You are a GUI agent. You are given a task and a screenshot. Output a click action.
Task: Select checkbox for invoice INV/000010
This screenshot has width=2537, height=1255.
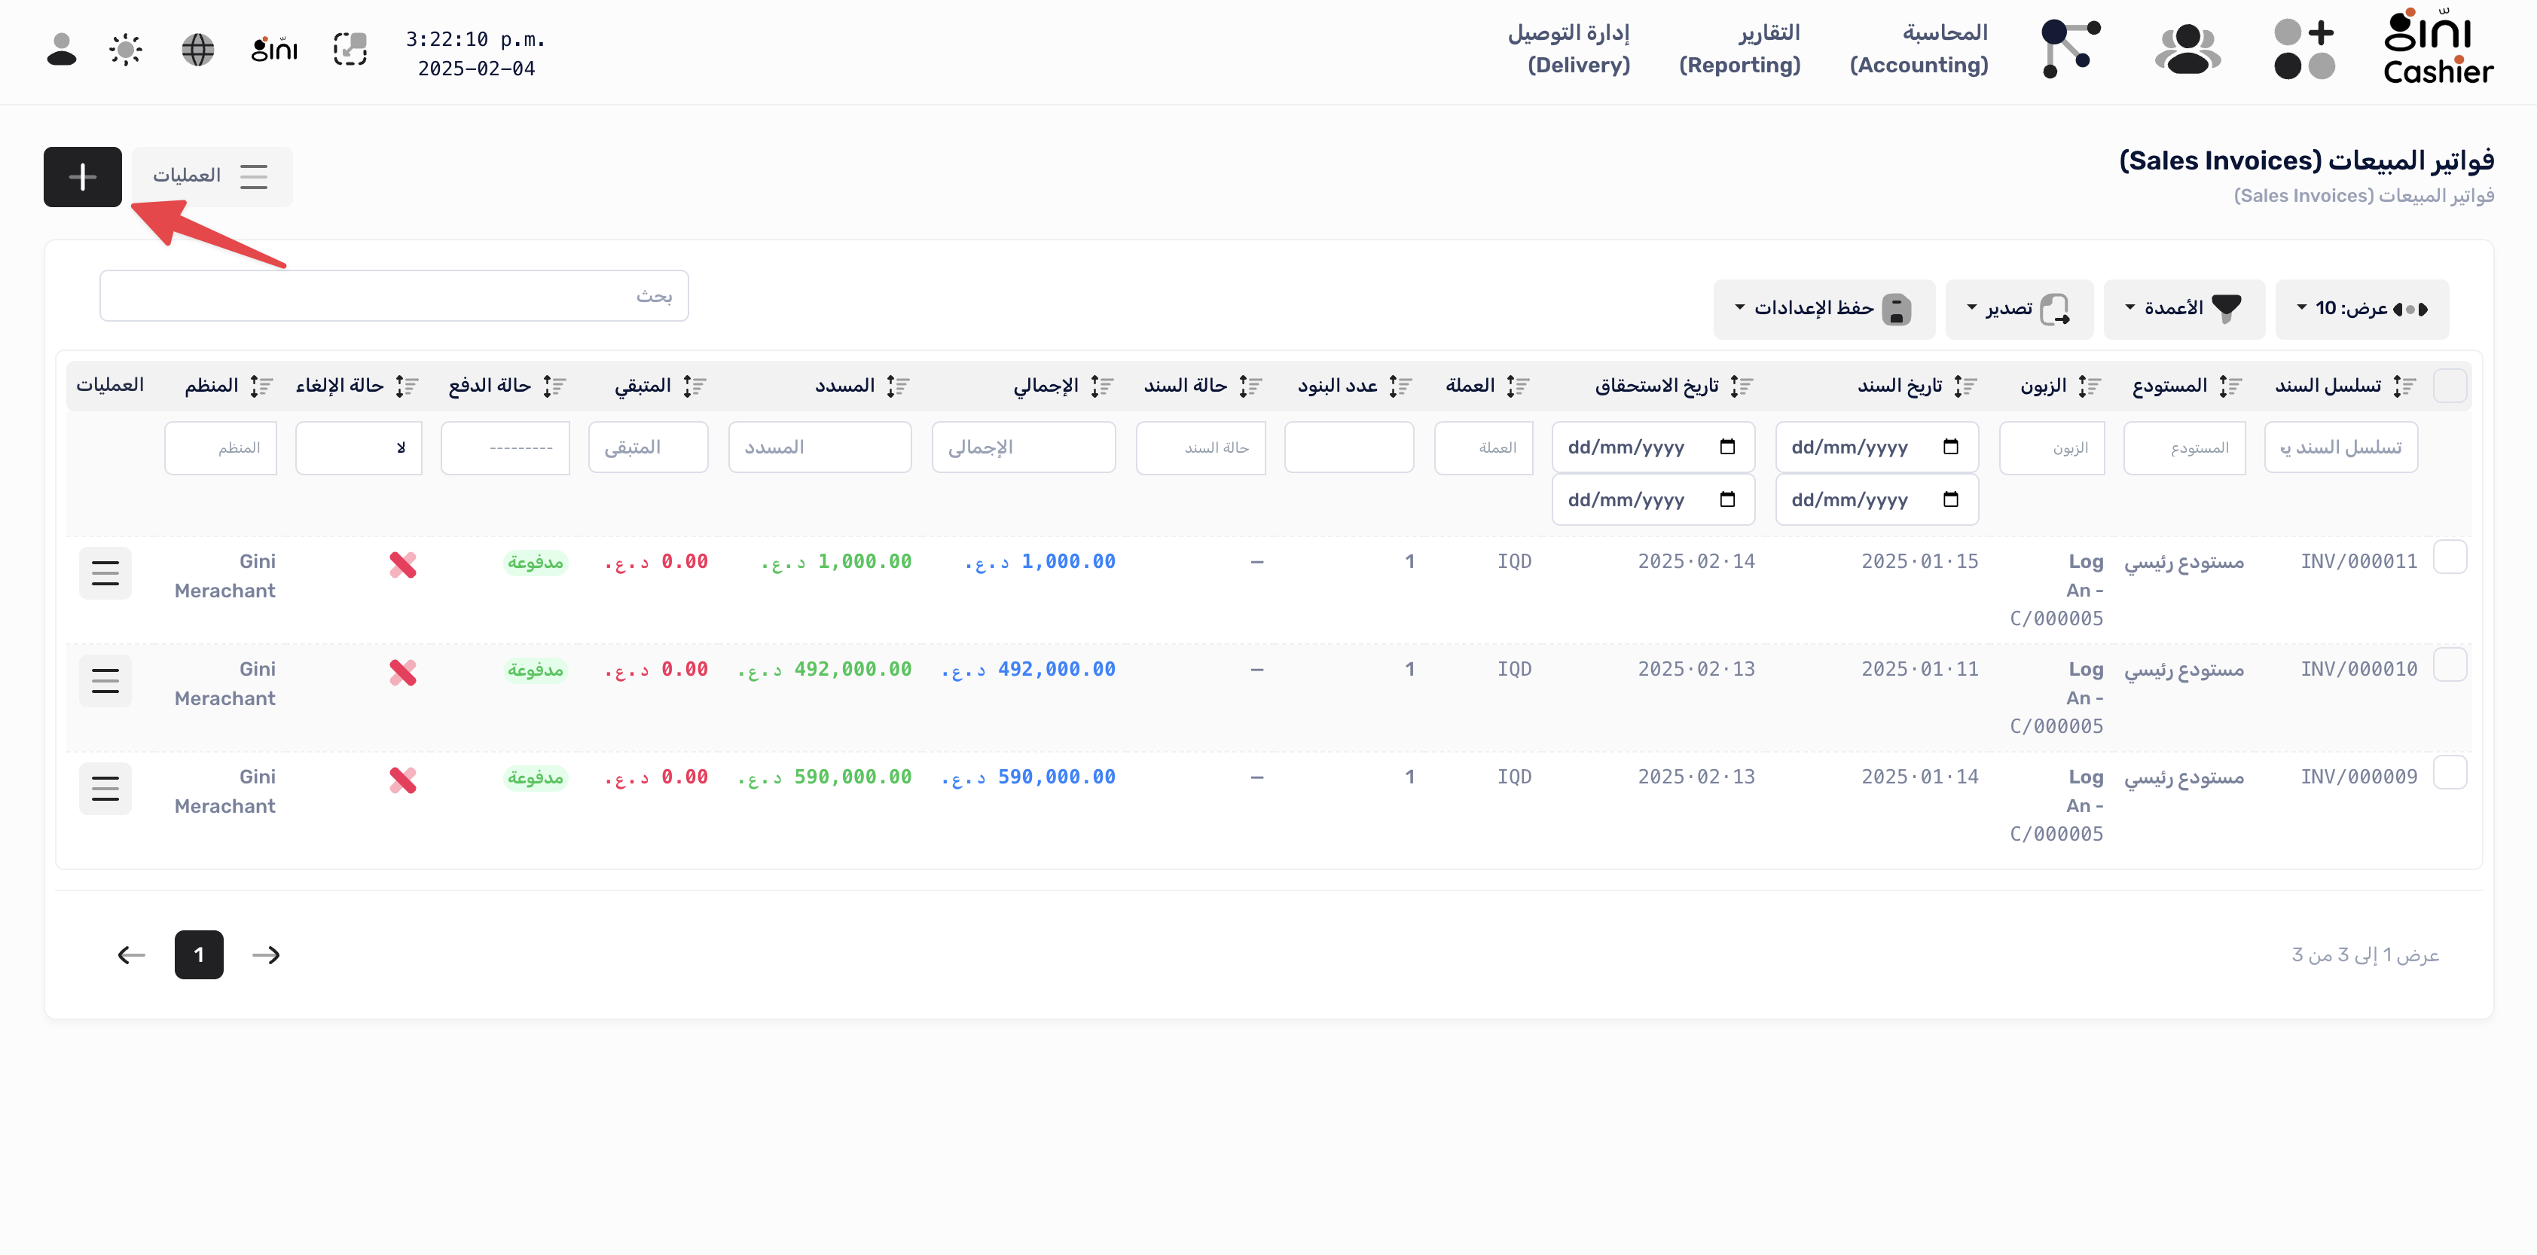(x=2450, y=665)
